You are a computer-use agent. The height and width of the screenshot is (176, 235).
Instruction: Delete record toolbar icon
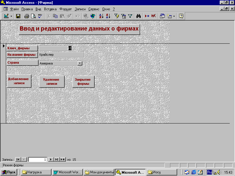[x=154, y=16]
